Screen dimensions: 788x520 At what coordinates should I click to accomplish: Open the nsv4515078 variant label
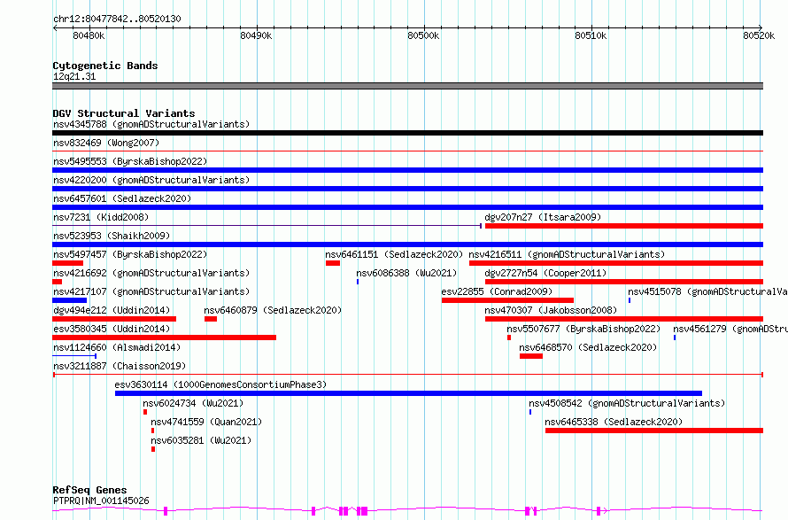(x=707, y=291)
